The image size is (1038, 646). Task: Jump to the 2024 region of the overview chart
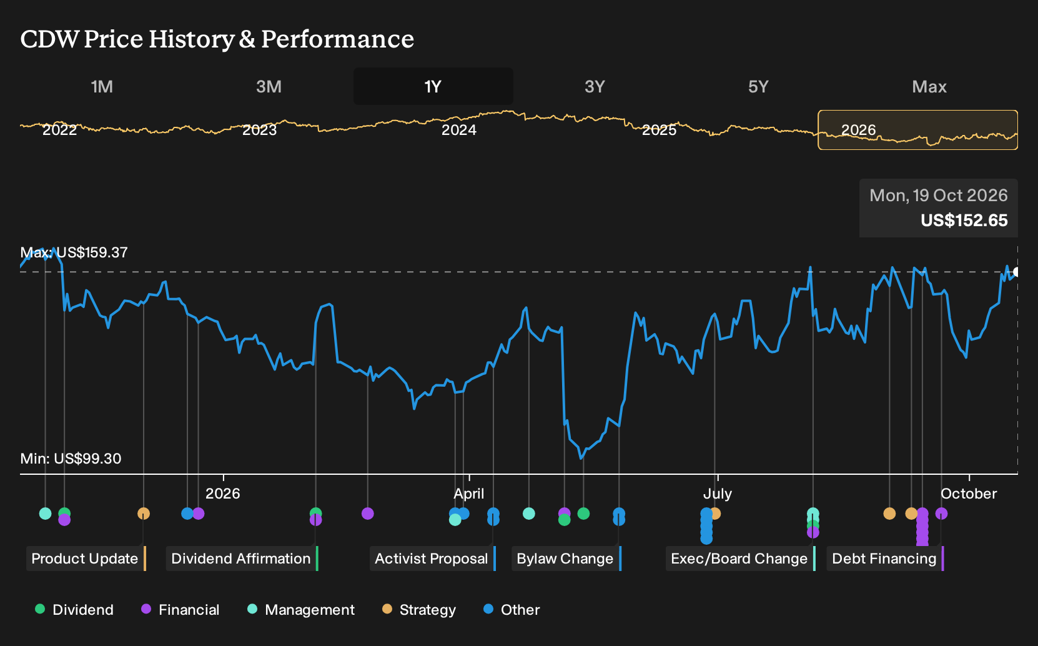[x=459, y=130]
